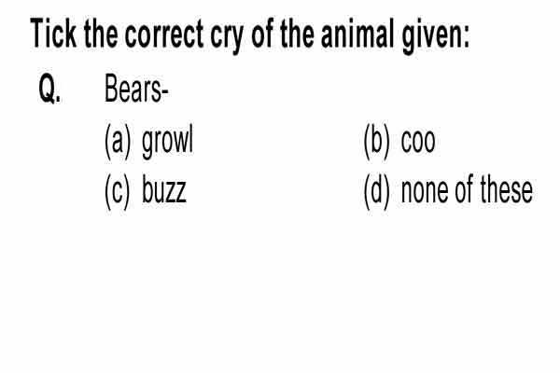
Task: Click the word "cry" in the heading
Action: pyautogui.click(x=227, y=37)
